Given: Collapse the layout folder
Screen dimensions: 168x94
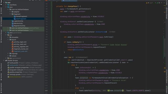Looking at the screenshot, I should pos(8,40).
